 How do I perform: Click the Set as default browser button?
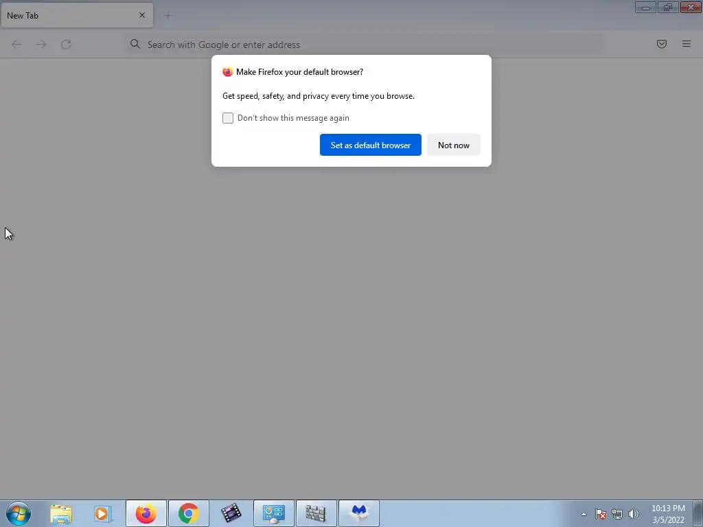click(x=370, y=145)
